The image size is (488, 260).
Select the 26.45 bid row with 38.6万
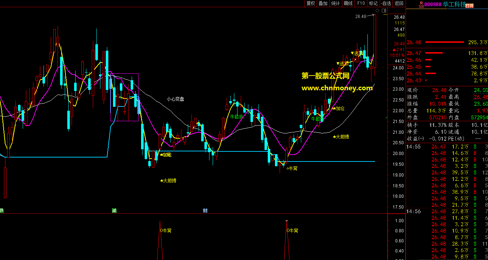pos(447,67)
